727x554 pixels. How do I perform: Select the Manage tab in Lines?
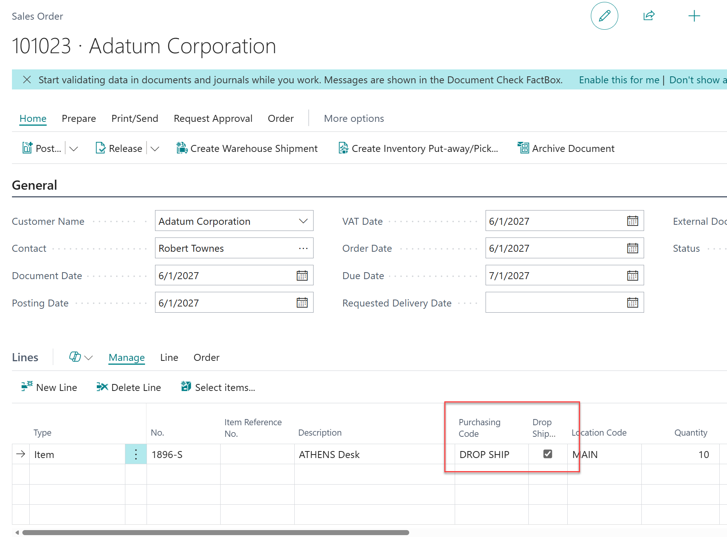coord(127,357)
